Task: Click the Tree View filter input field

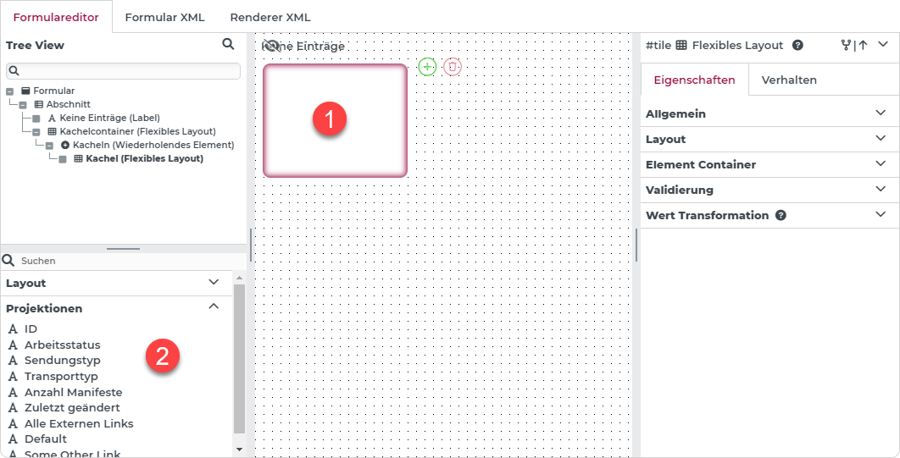Action: point(123,70)
